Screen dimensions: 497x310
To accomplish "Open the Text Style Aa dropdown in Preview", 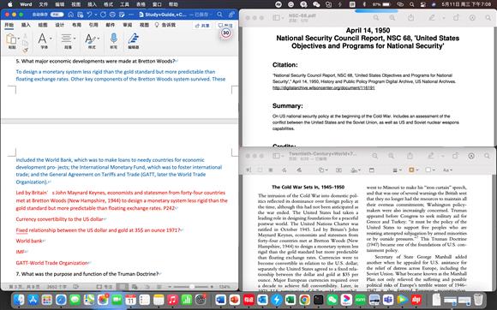I will pyautogui.click(x=447, y=170).
